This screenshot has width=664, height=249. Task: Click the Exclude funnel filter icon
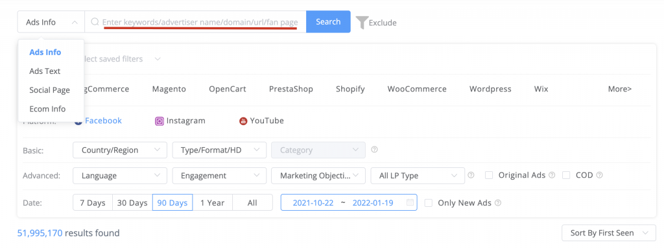[362, 23]
